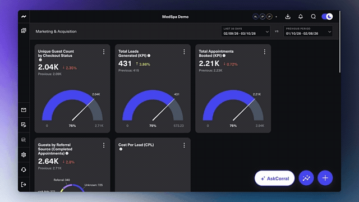This screenshot has width=359, height=202.
Task: Open Cost Per Lead card options menu
Action: [x=184, y=145]
